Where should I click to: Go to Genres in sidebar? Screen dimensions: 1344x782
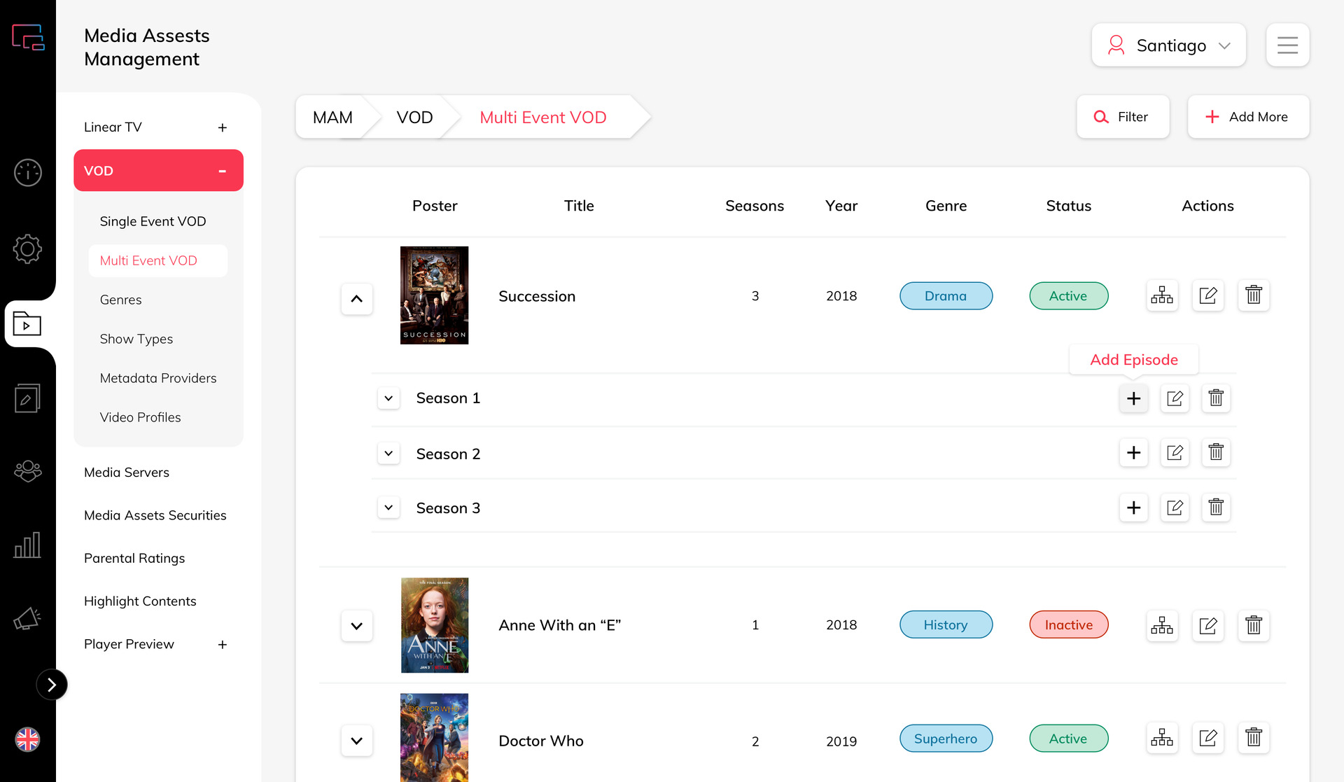(120, 300)
